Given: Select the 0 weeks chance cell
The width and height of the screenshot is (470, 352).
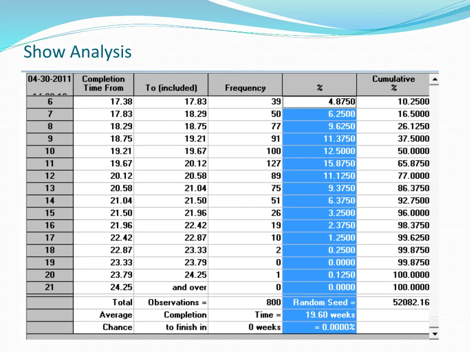Looking at the screenshot, I should click(245, 327).
